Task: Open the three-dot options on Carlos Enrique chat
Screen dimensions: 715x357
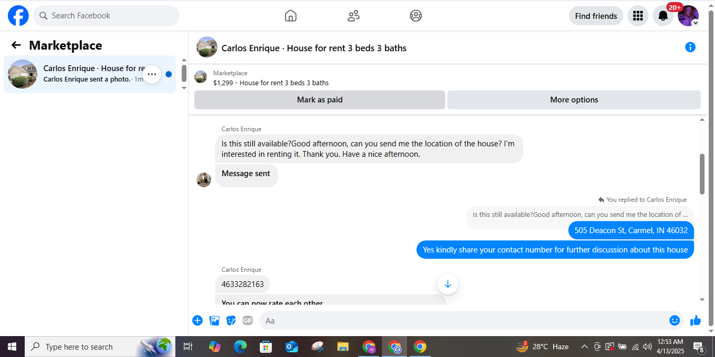Action: (152, 74)
